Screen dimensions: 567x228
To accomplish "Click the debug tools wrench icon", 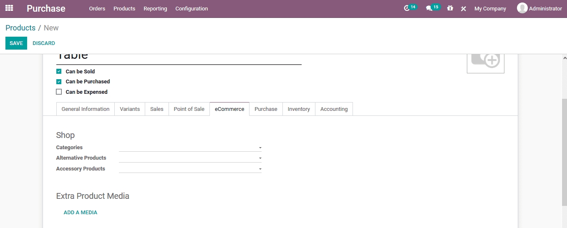I will pos(463,8).
